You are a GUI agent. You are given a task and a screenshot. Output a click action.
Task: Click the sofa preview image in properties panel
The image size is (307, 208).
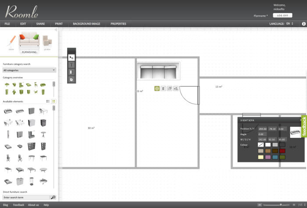pos(295,132)
